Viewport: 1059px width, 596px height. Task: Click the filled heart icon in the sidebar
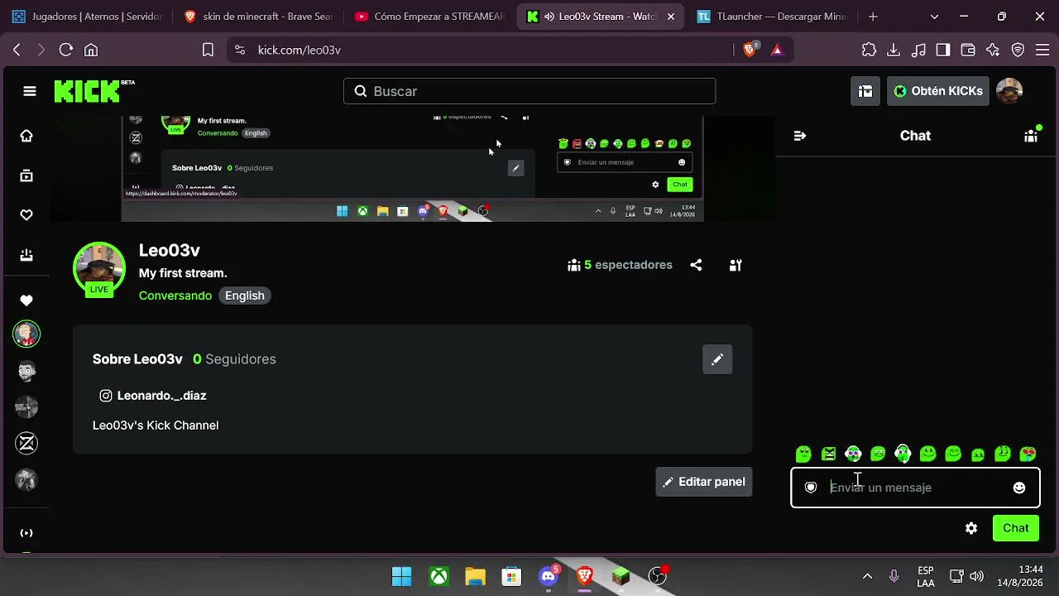click(x=26, y=300)
